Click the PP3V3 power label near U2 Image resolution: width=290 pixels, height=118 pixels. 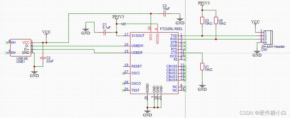click(x=118, y=17)
